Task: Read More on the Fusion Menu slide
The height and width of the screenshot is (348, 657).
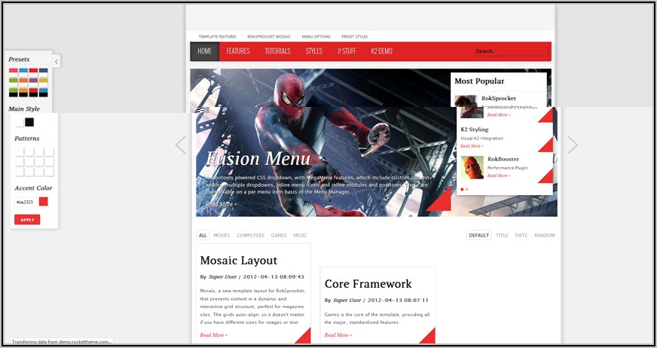Action: 222,204
